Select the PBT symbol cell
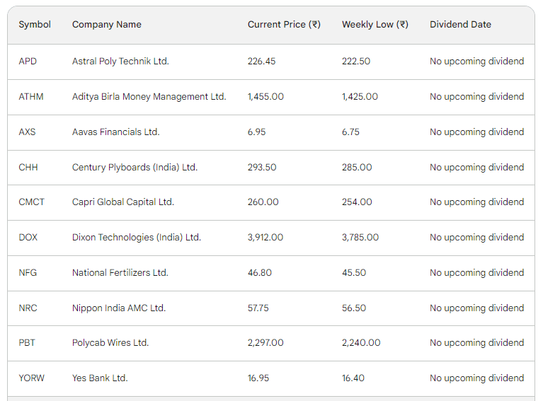This screenshot has height=401, width=543. [x=27, y=343]
